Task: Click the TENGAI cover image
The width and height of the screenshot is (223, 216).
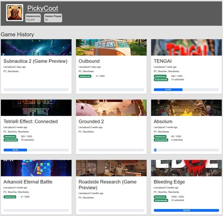Action: point(186,47)
